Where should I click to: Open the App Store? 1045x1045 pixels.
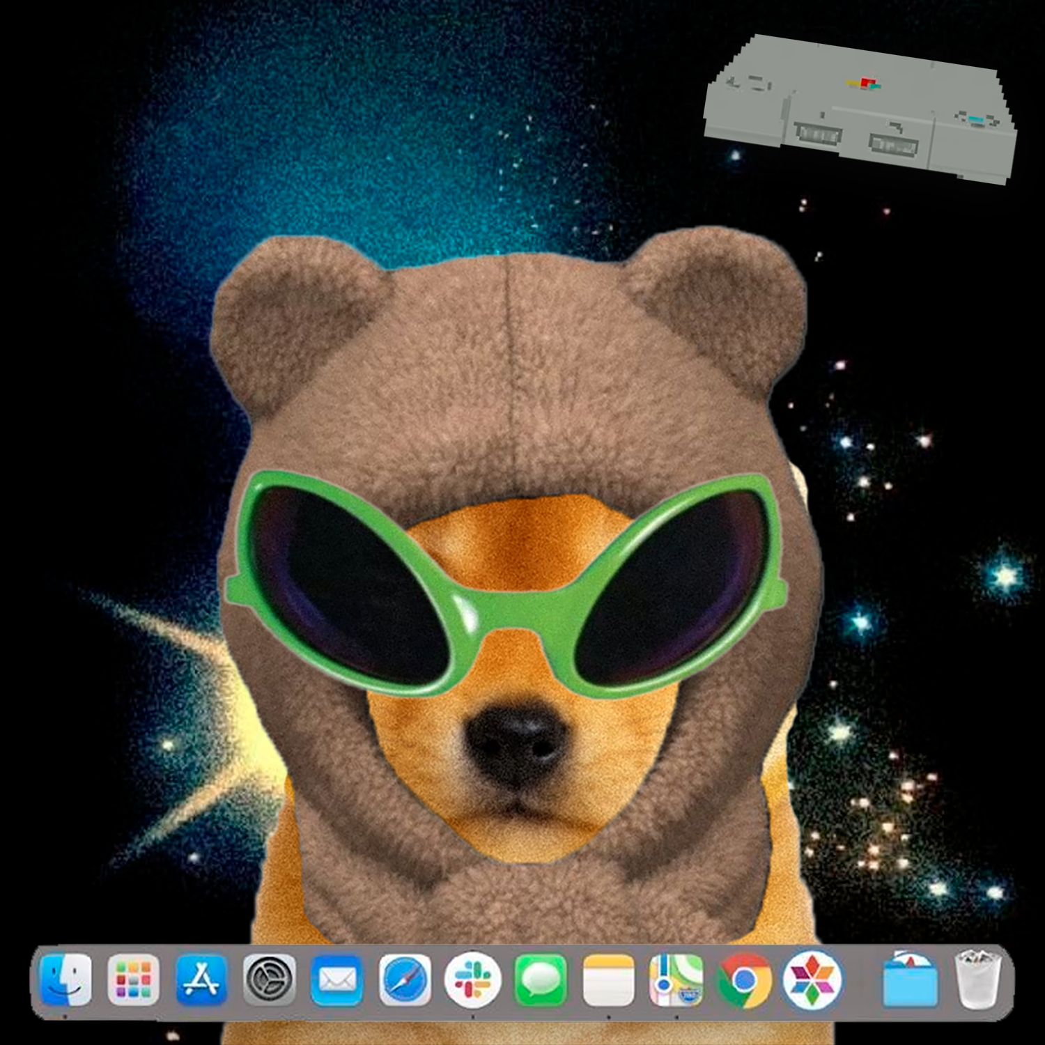coord(201,980)
